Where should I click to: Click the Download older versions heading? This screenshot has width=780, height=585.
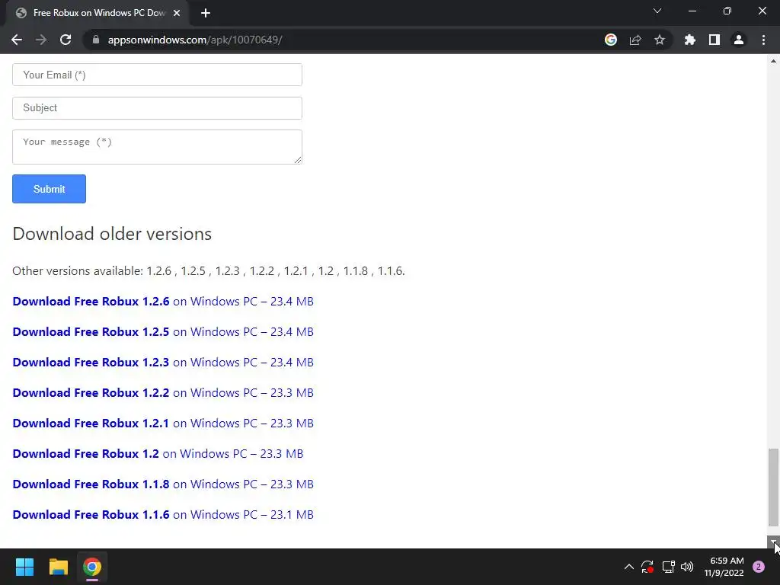112,234
